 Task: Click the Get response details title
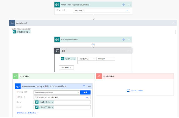[69, 40]
